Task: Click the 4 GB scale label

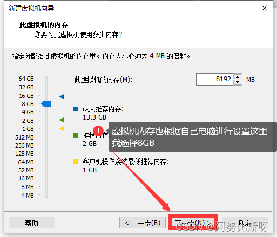Action: 28,112
